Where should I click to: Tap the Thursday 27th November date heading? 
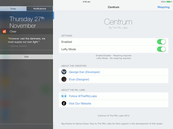coord(27,22)
